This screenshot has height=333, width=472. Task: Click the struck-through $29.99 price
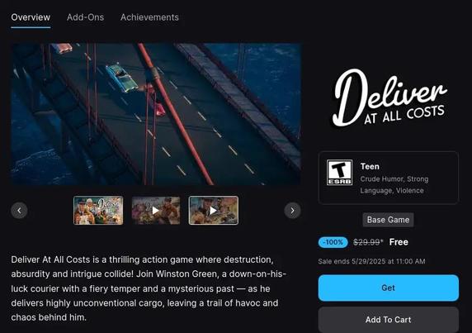(x=368, y=242)
